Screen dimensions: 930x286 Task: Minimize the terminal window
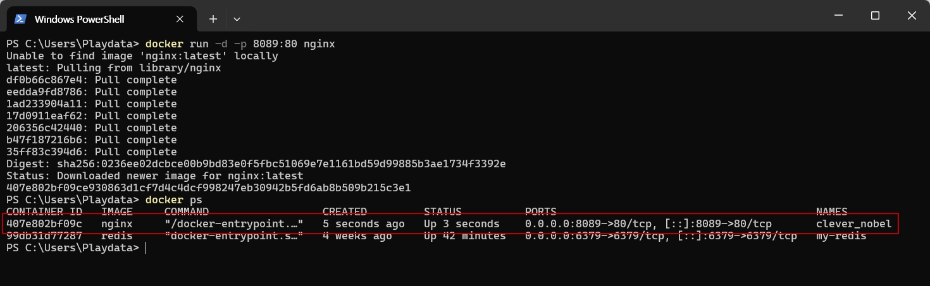[839, 16]
